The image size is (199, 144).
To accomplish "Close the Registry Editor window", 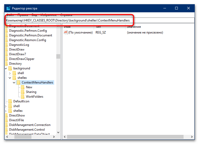I will (189, 8).
